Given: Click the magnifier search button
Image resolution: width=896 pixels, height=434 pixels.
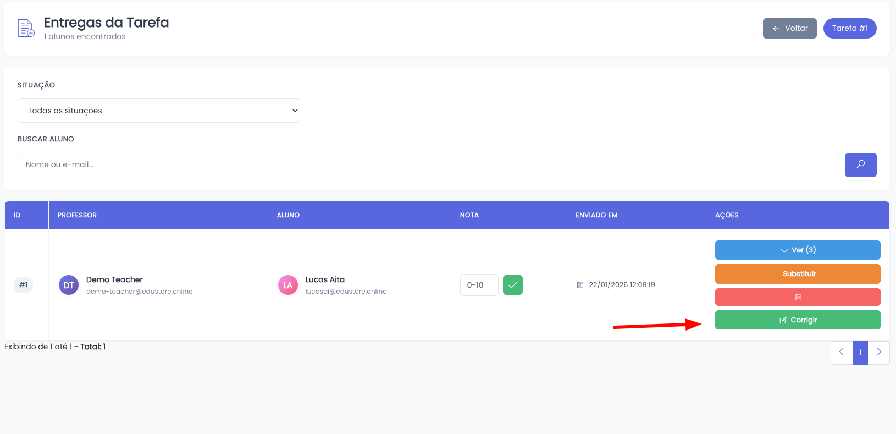Looking at the screenshot, I should pyautogui.click(x=860, y=164).
